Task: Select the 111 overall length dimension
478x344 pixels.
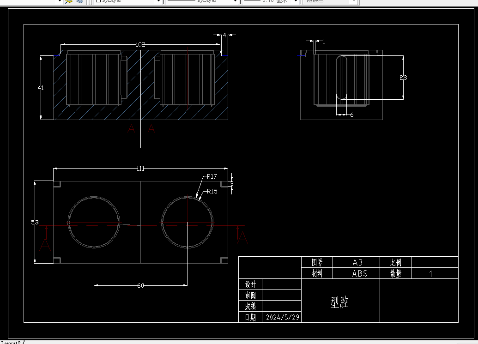Action: click(140, 169)
